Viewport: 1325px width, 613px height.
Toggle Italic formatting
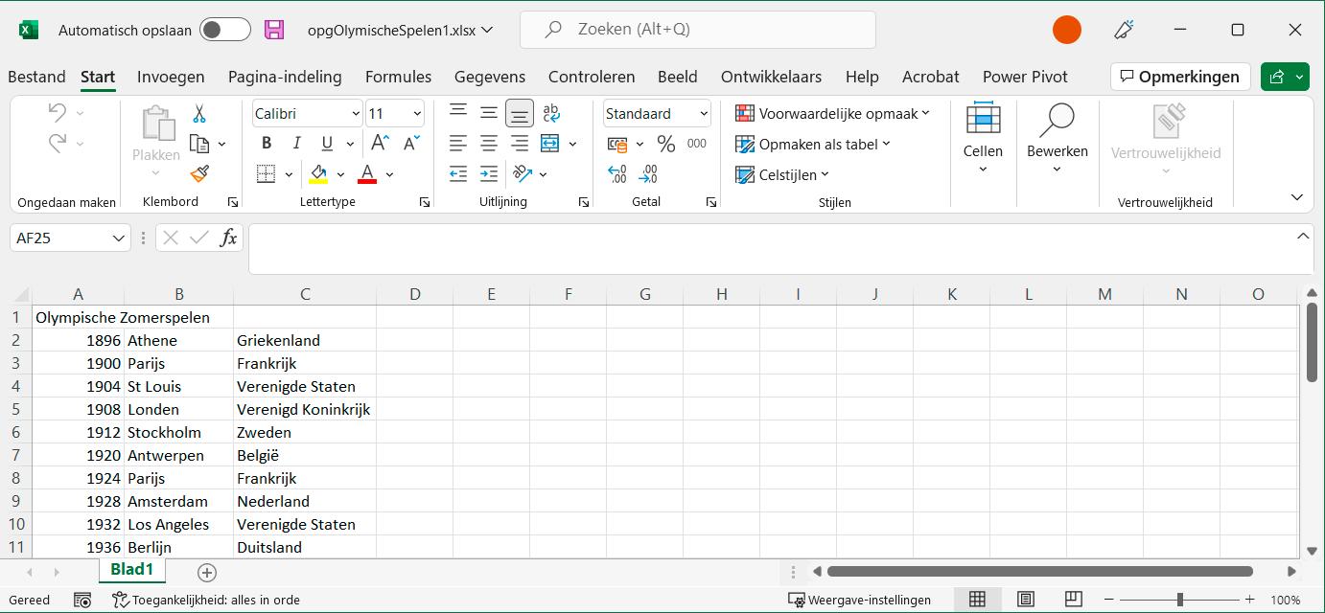tap(297, 144)
